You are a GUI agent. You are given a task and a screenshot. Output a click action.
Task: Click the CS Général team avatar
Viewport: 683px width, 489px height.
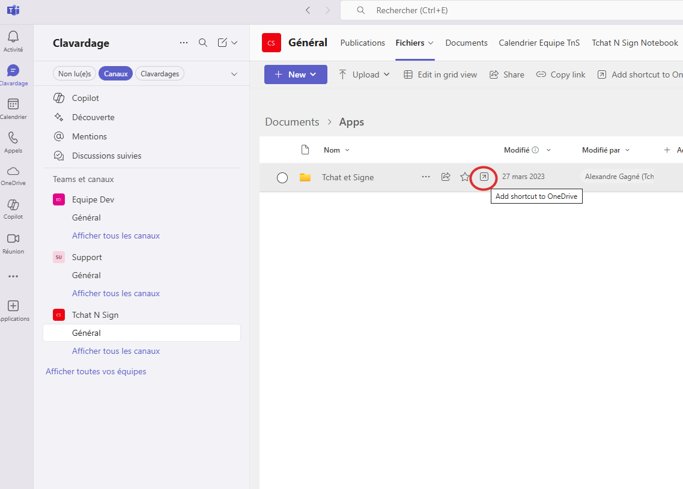[272, 43]
